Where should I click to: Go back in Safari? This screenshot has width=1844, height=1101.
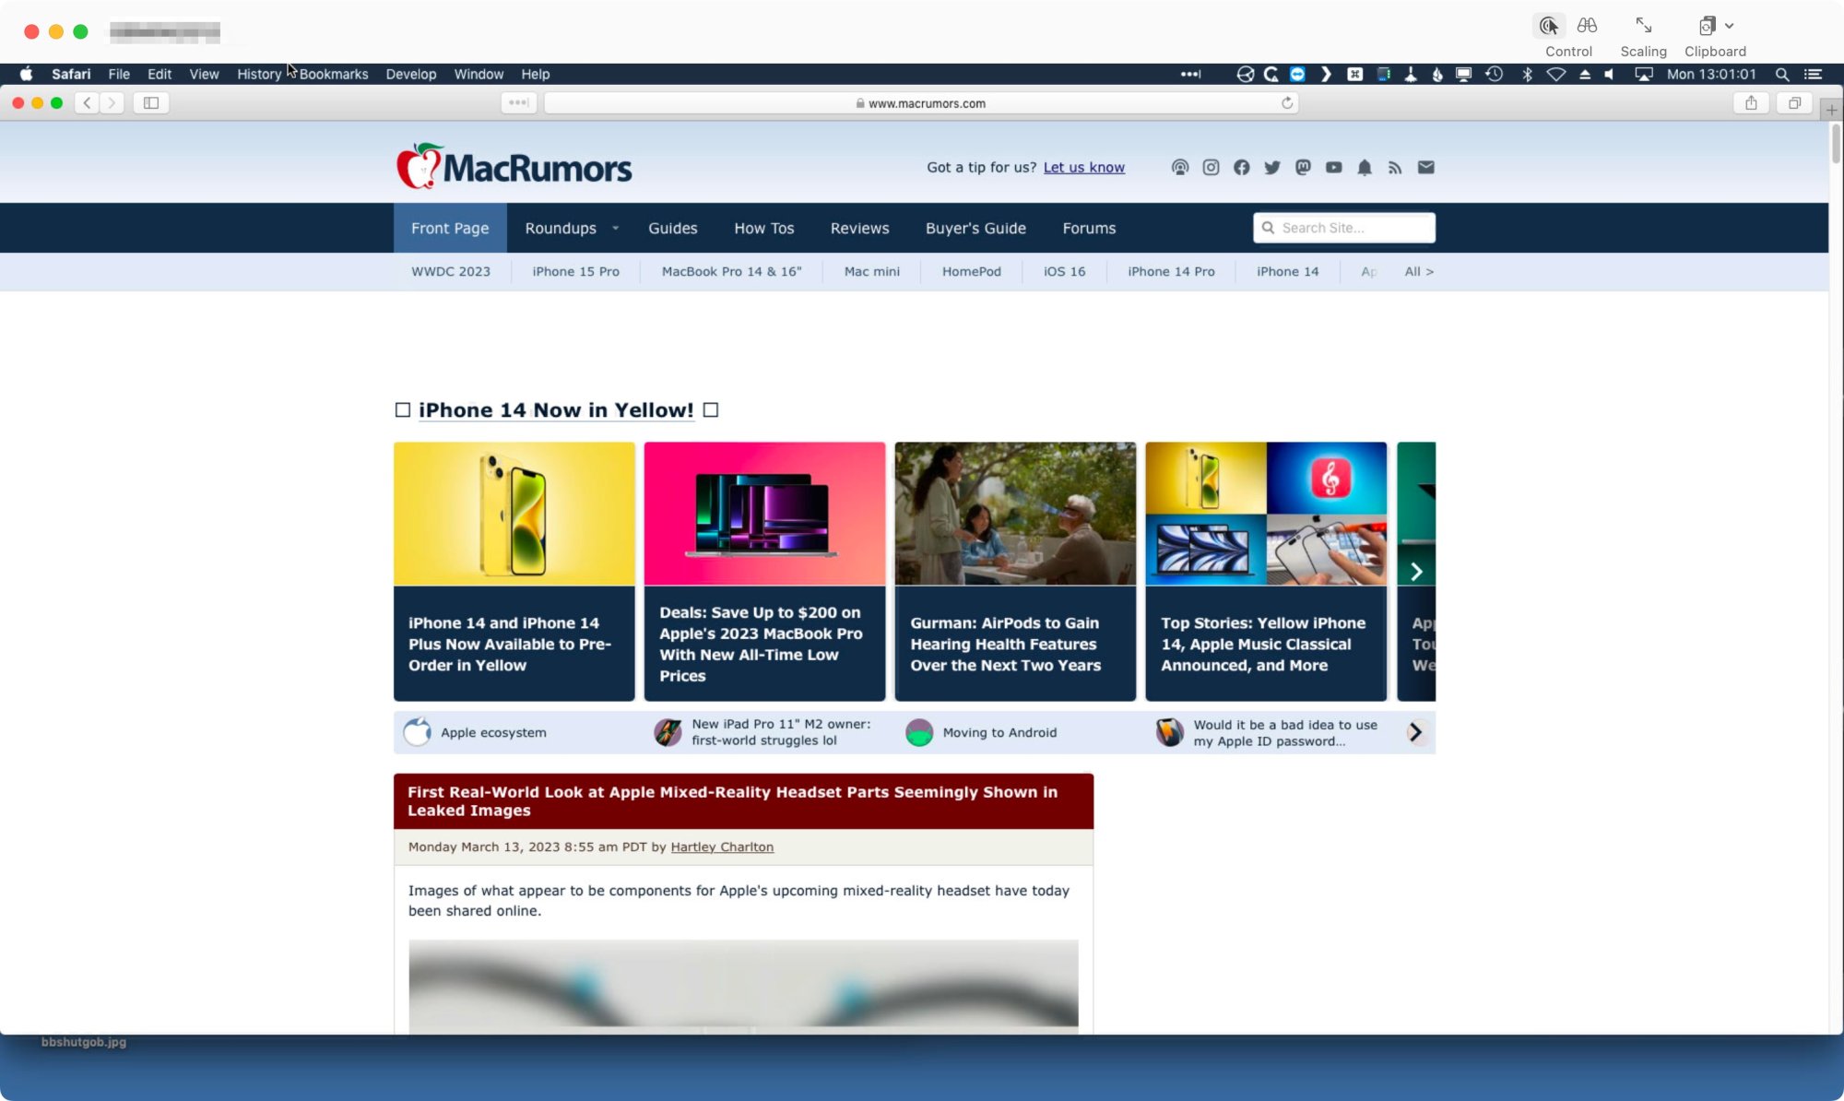88,103
